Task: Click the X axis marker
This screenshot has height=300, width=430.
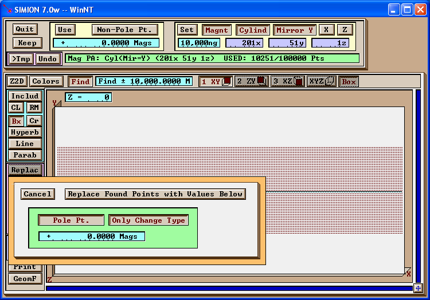Action: pyautogui.click(x=409, y=274)
